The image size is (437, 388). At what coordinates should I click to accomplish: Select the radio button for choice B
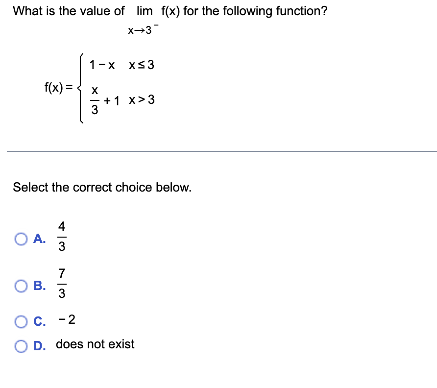[21, 286]
